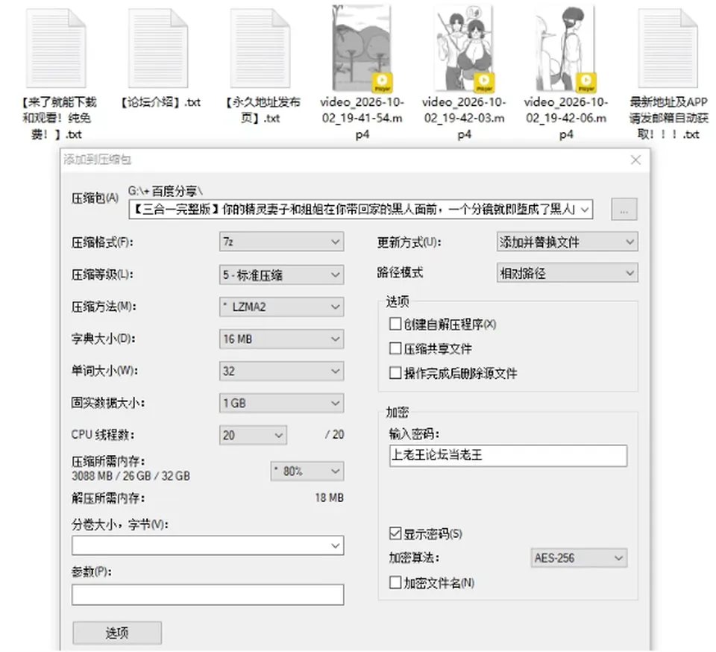Image resolution: width=716 pixels, height=652 pixels.
Task: Open the 分卷大小 combo box
Action: [x=208, y=545]
